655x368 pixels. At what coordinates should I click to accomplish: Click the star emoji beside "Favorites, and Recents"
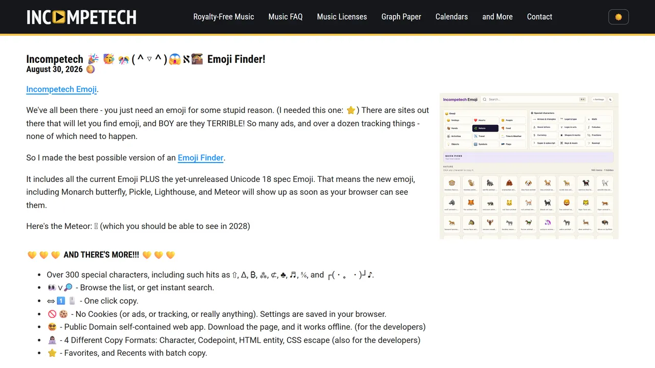click(x=52, y=353)
